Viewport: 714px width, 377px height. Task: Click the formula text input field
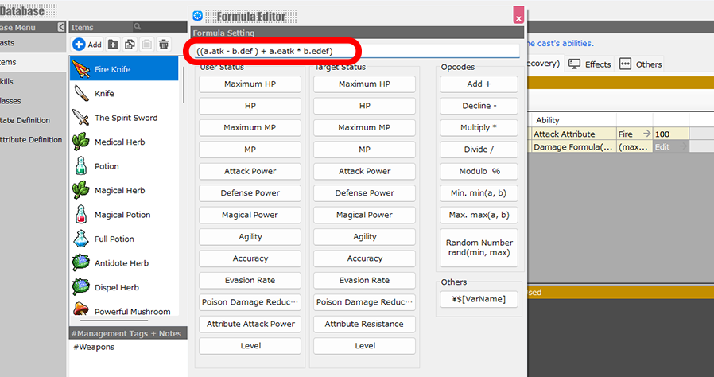coord(354,51)
